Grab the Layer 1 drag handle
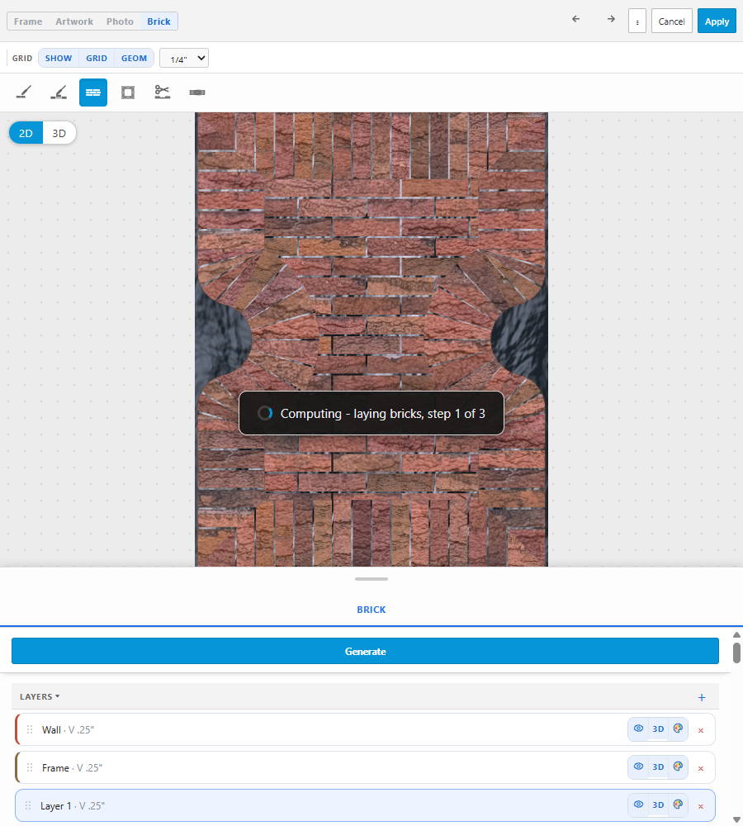This screenshot has width=743, height=826. [28, 805]
